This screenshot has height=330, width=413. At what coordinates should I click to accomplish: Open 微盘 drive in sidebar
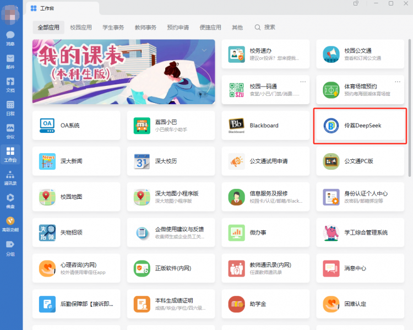10,201
